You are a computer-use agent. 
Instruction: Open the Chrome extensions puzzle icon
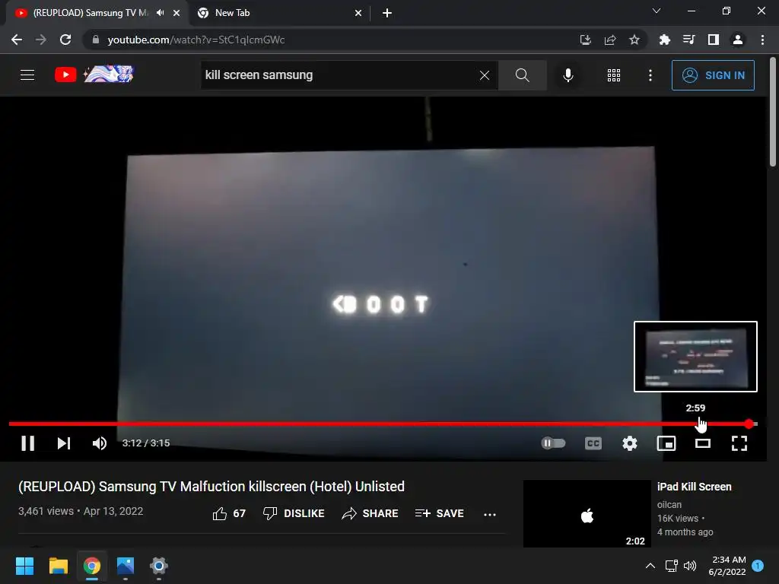[664, 40]
